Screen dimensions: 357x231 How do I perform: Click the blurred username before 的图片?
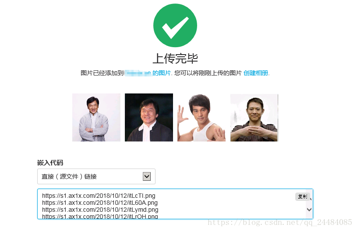[x=138, y=73]
